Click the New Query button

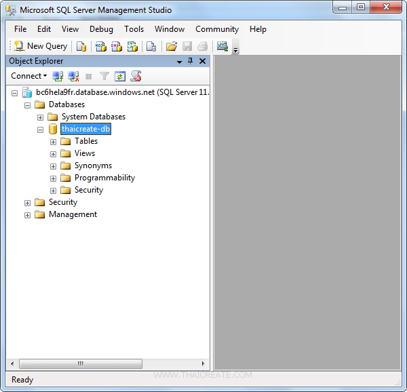41,46
